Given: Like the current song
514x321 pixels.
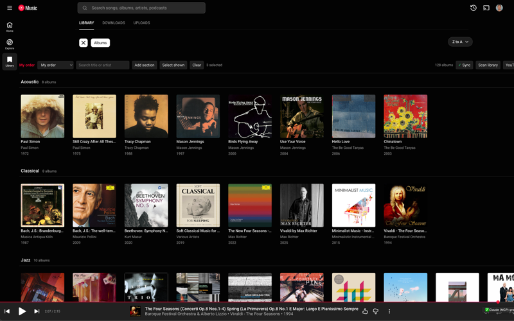Looking at the screenshot, I should [365, 311].
